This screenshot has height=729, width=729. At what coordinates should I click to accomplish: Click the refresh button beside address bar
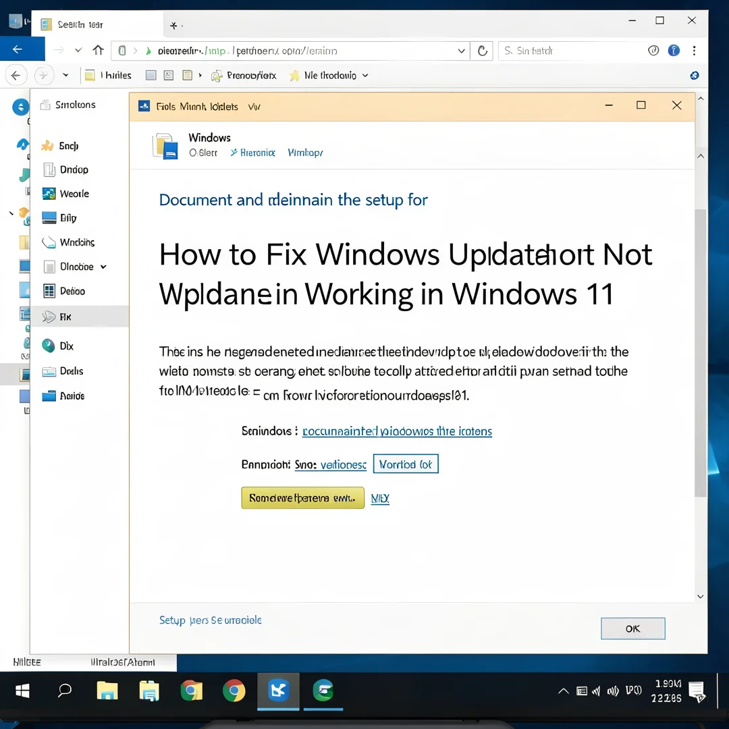click(x=482, y=51)
